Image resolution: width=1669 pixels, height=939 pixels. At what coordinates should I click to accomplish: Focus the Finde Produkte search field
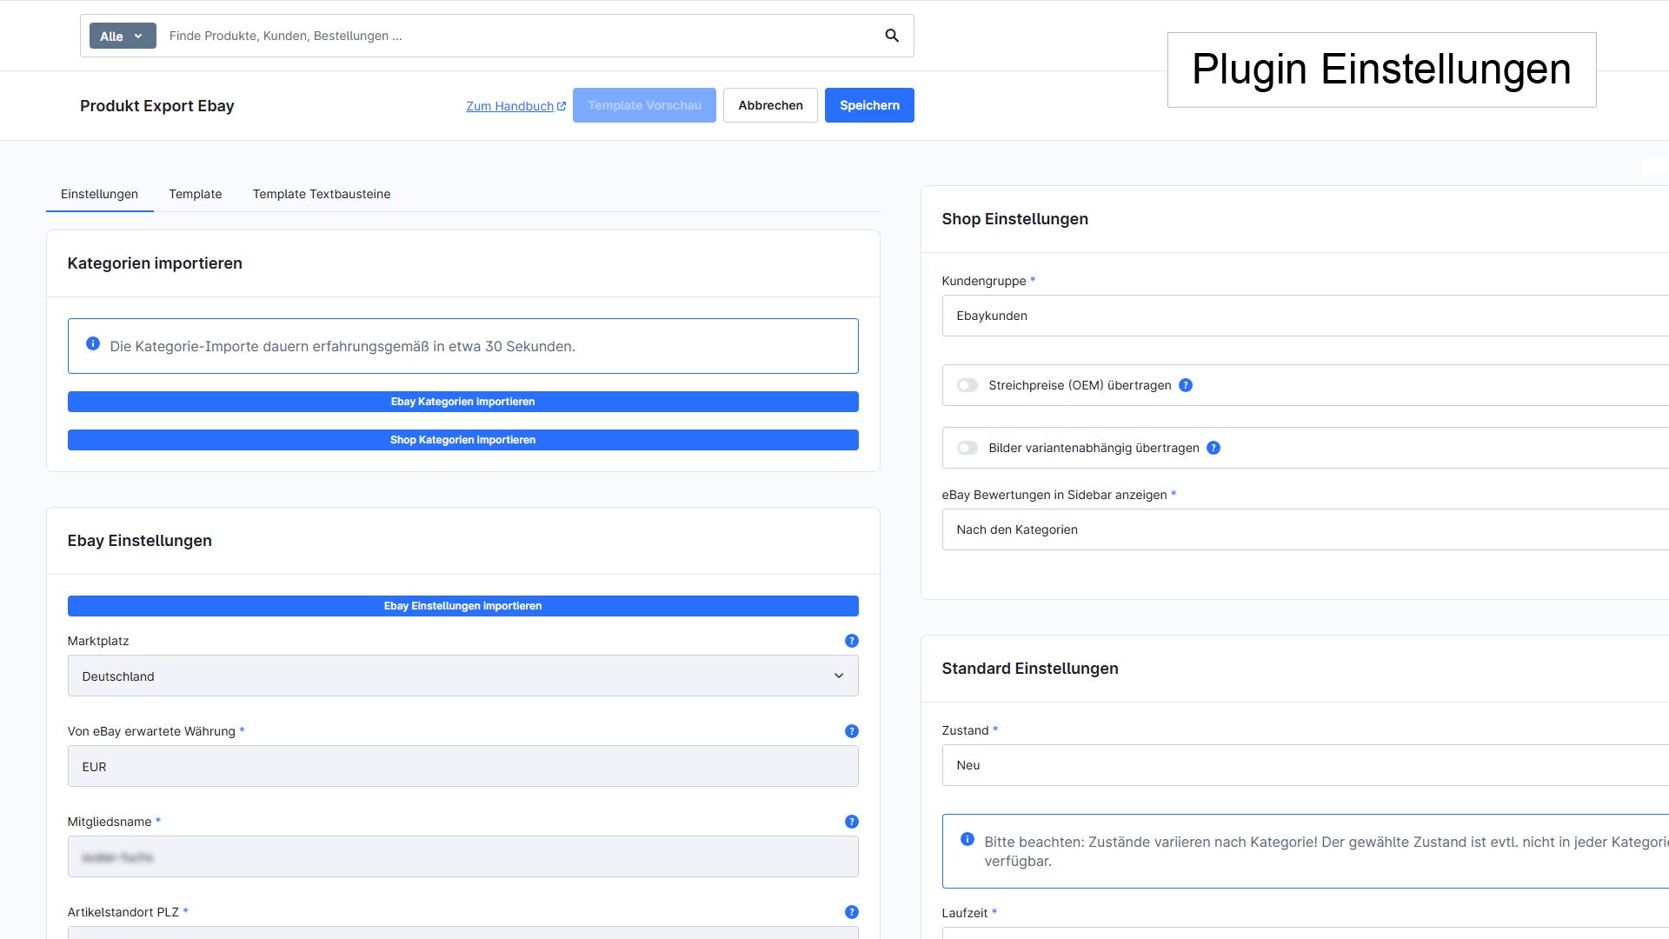click(517, 36)
